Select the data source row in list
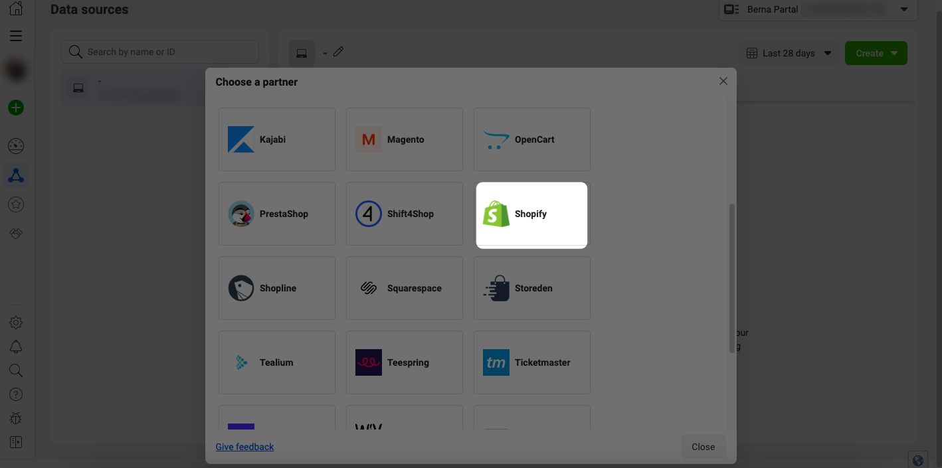The image size is (942, 468). coord(134,88)
